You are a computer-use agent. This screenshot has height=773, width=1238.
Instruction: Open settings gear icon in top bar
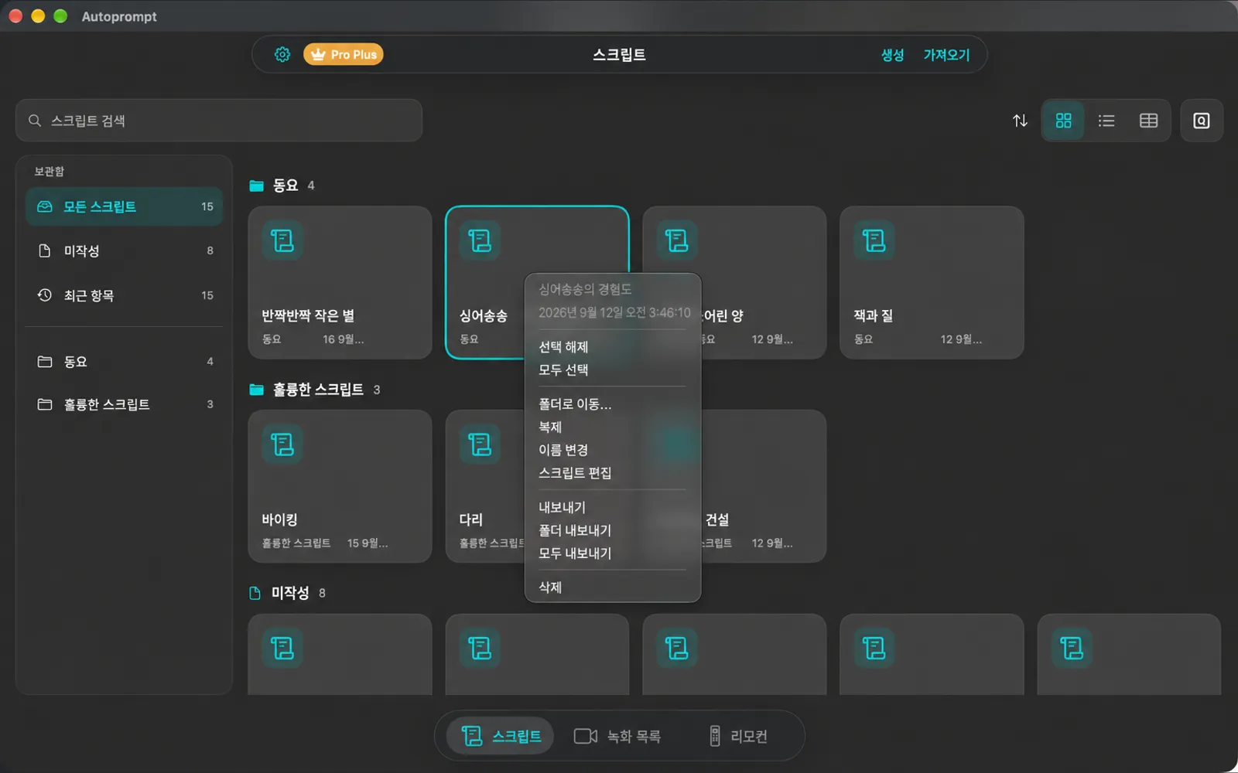pyautogui.click(x=282, y=55)
